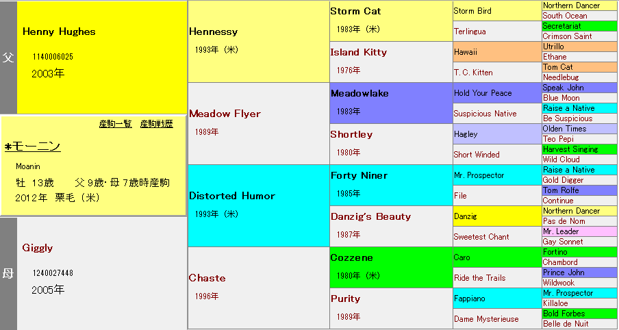Image resolution: width=619 pixels, height=330 pixels.
Task: Select sire Henny Hughes
Action: [59, 31]
